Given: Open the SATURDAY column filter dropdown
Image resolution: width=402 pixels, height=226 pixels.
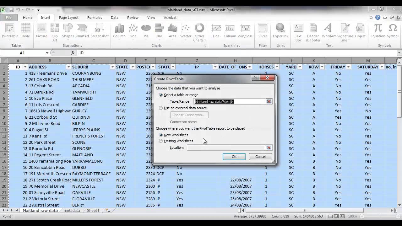Looking at the screenshot, I should pyautogui.click(x=382, y=67).
